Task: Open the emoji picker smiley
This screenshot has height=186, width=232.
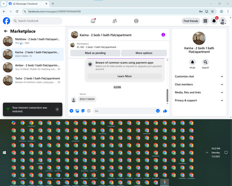Action: 158,111
